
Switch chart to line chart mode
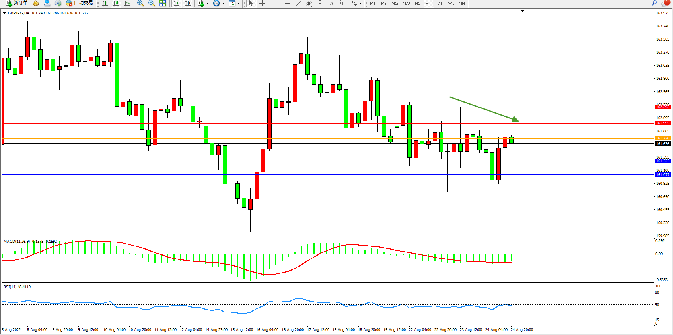127,3
